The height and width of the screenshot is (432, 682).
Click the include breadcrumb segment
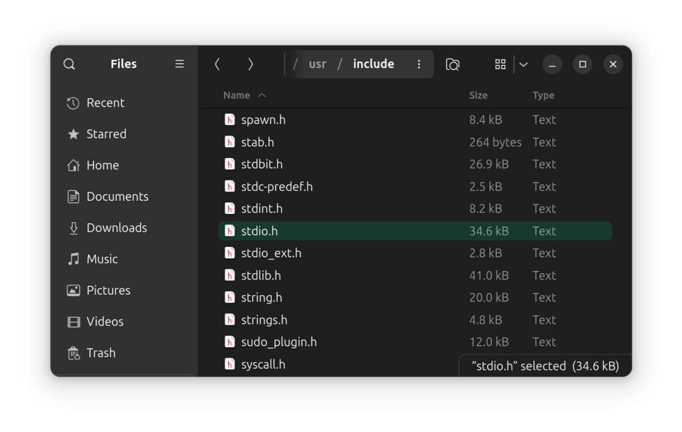pos(373,64)
